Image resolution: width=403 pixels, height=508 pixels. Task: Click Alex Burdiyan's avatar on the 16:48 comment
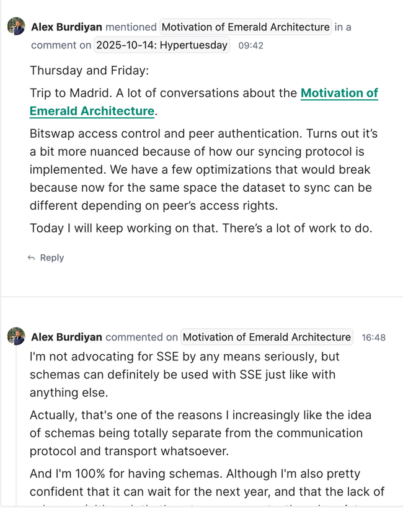(x=16, y=336)
